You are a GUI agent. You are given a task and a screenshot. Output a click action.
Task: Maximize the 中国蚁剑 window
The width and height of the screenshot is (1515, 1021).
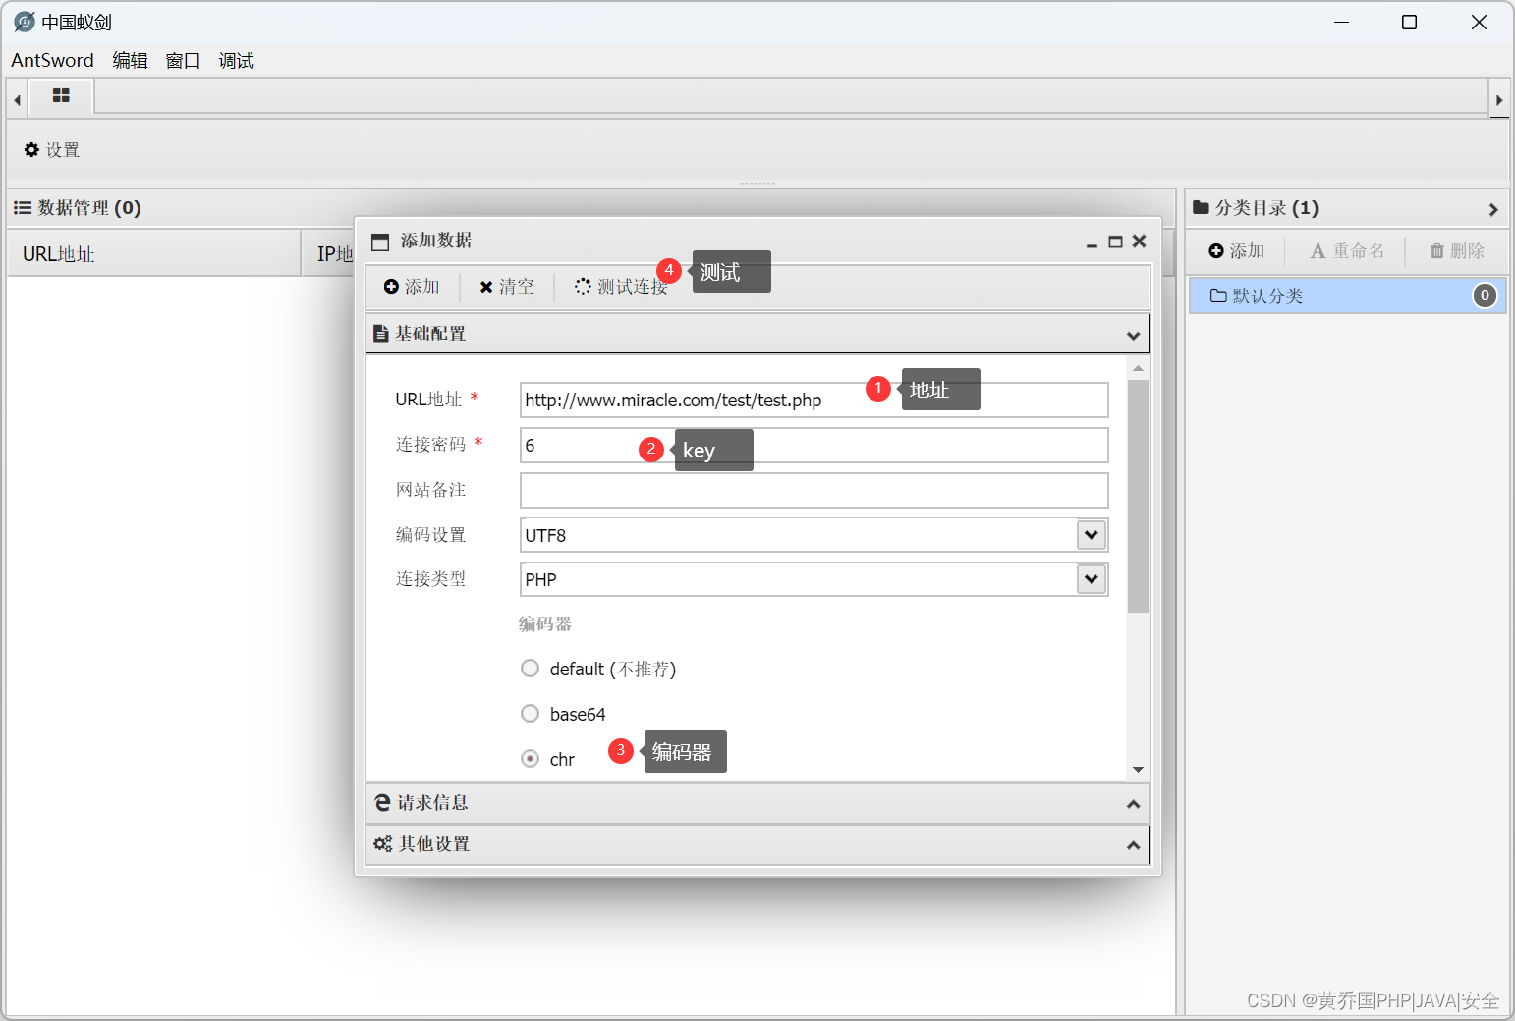pos(1409,22)
